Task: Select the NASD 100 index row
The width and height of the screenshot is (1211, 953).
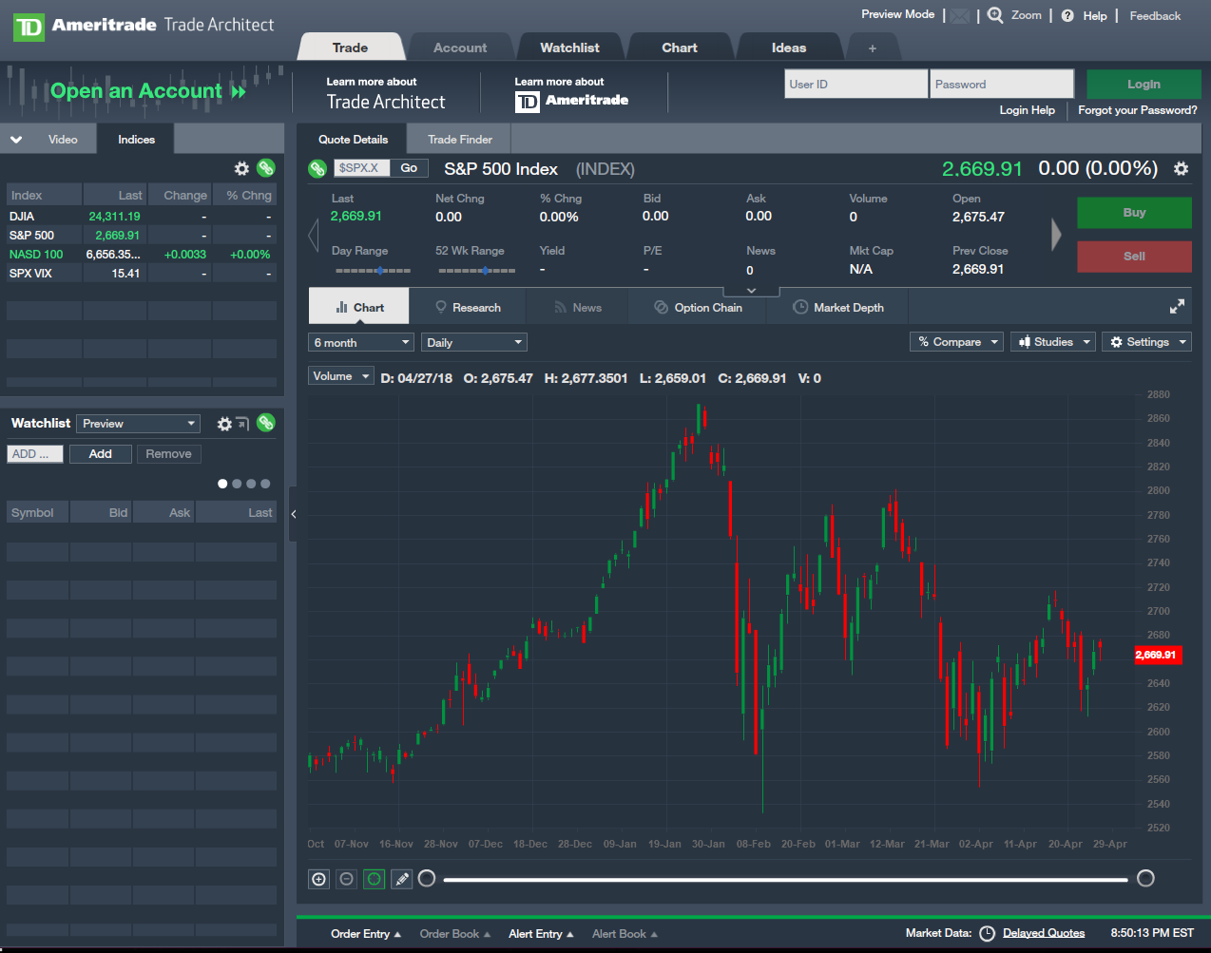Action: (142, 255)
